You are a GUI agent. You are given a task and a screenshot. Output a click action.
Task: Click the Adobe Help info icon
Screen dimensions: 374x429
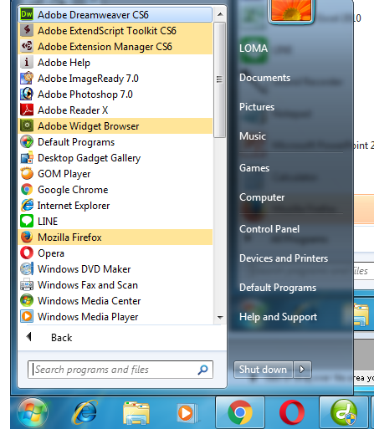click(x=27, y=62)
